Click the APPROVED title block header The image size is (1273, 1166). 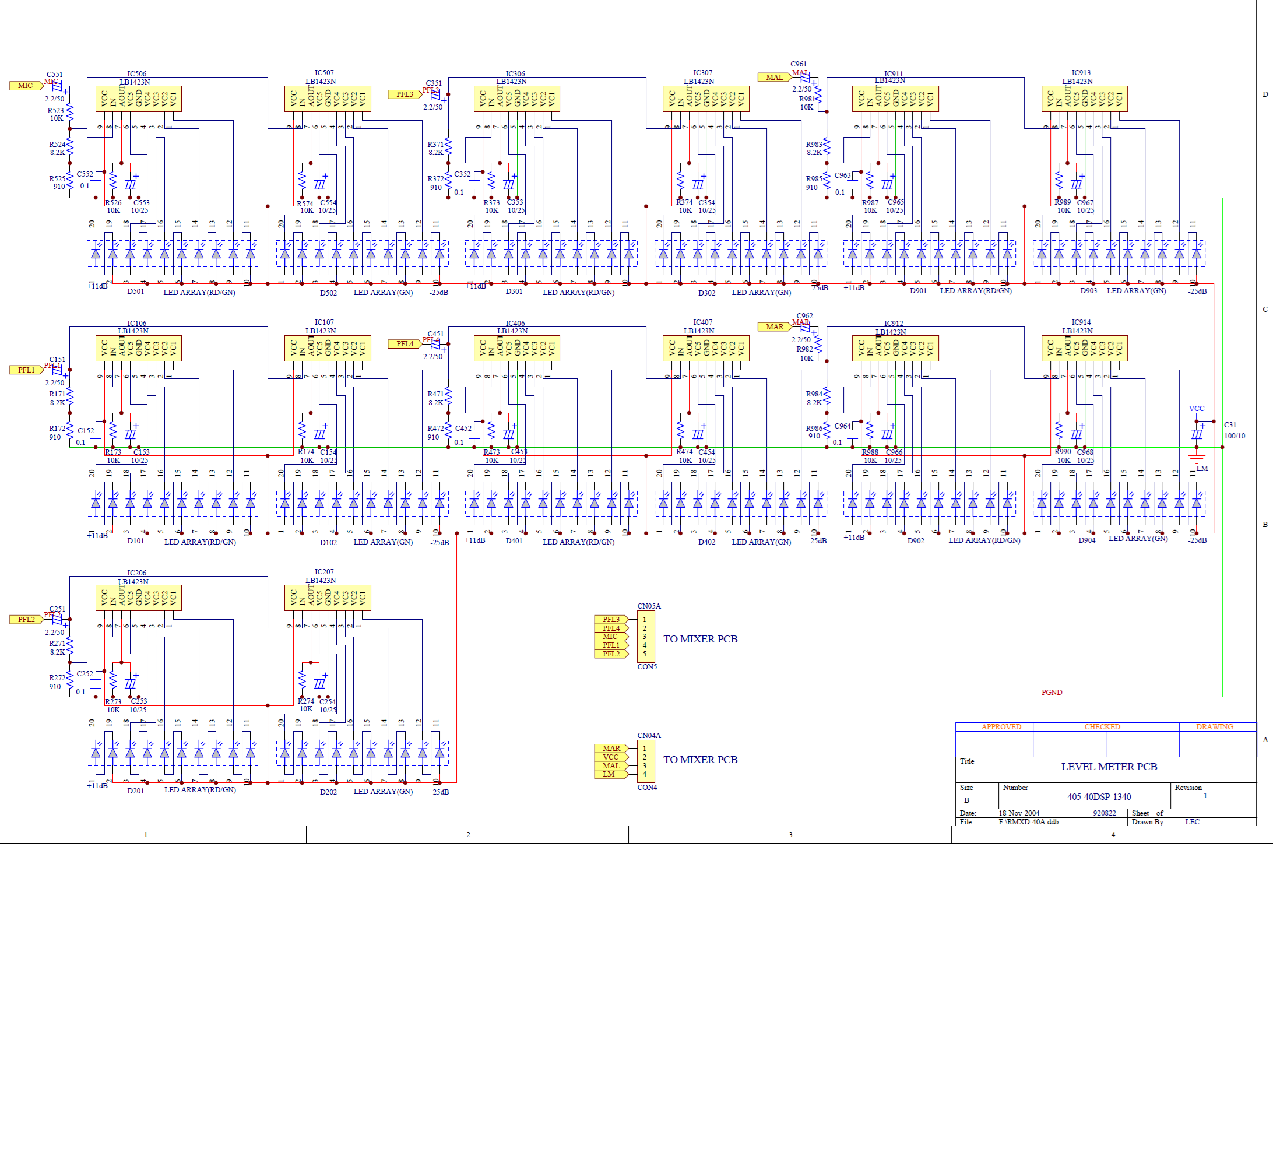tap(1001, 727)
